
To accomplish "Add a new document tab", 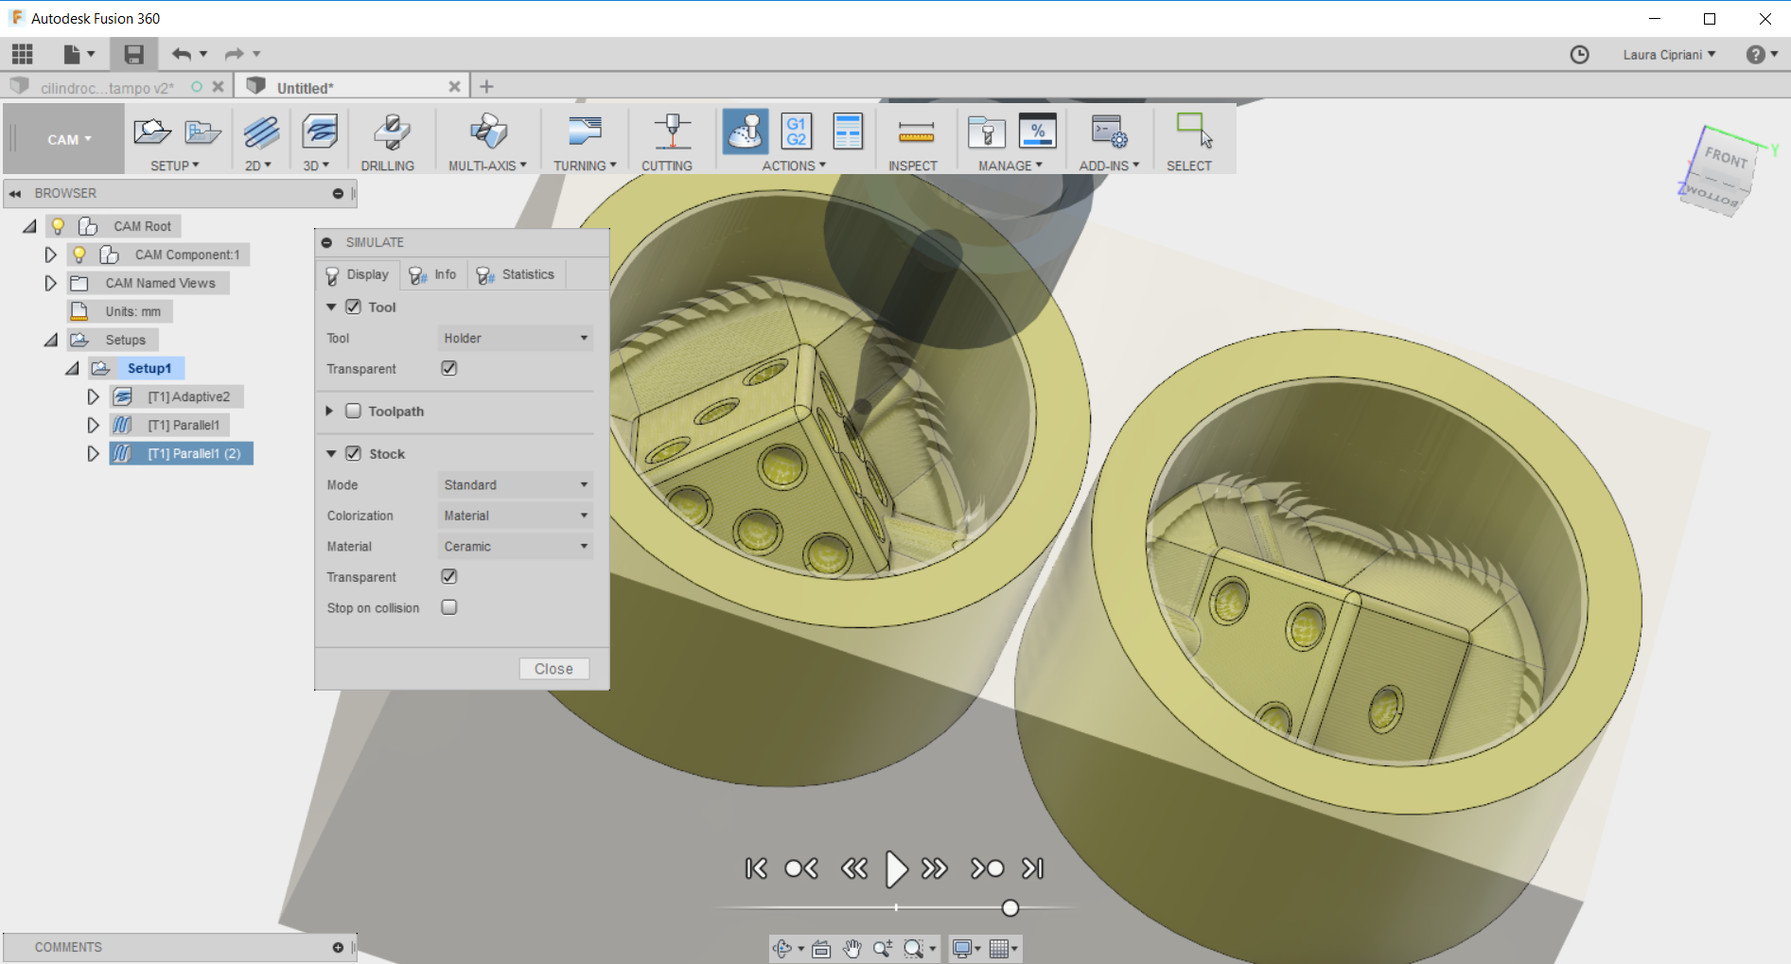I will coord(486,86).
